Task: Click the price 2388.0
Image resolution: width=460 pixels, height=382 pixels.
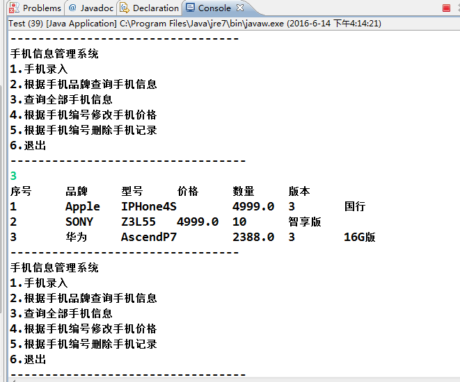Action: 253,237
